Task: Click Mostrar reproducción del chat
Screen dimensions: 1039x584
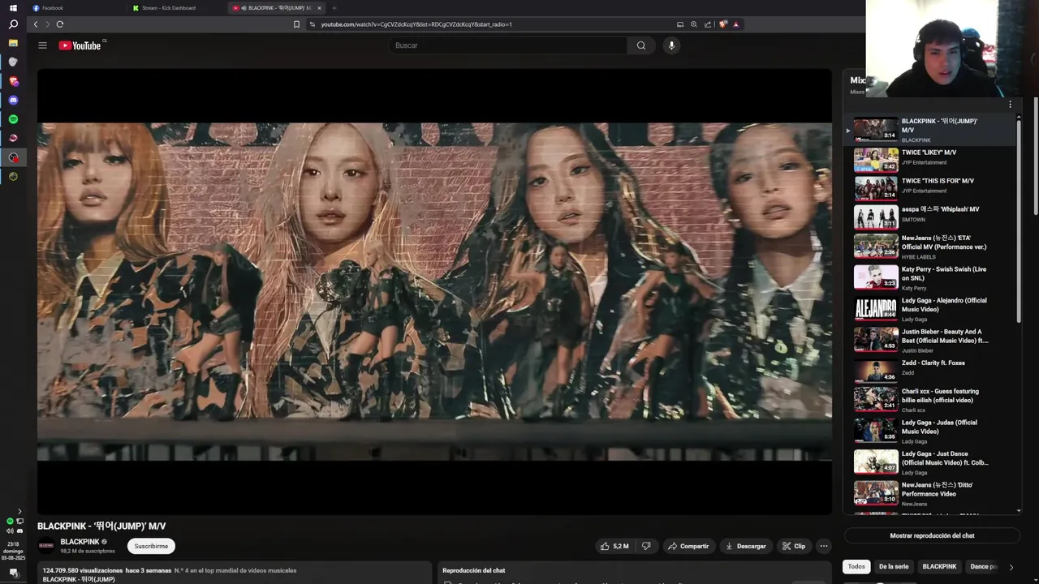Action: [932, 535]
